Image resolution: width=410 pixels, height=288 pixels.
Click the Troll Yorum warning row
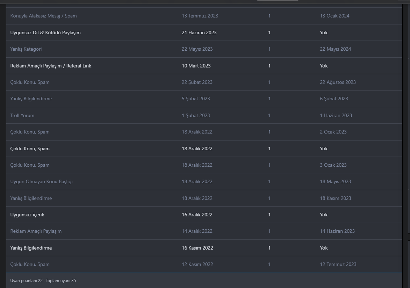[x=22, y=115]
